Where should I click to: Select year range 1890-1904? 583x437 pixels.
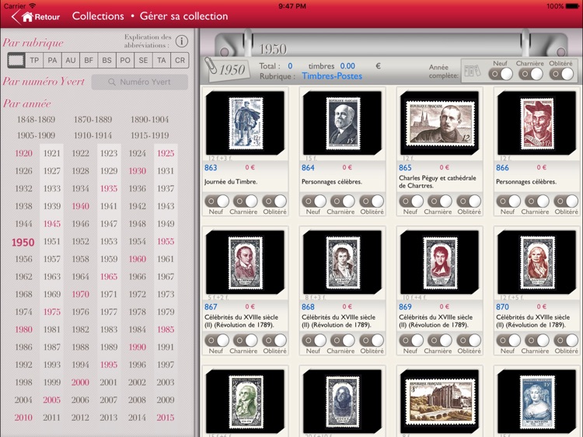click(149, 120)
